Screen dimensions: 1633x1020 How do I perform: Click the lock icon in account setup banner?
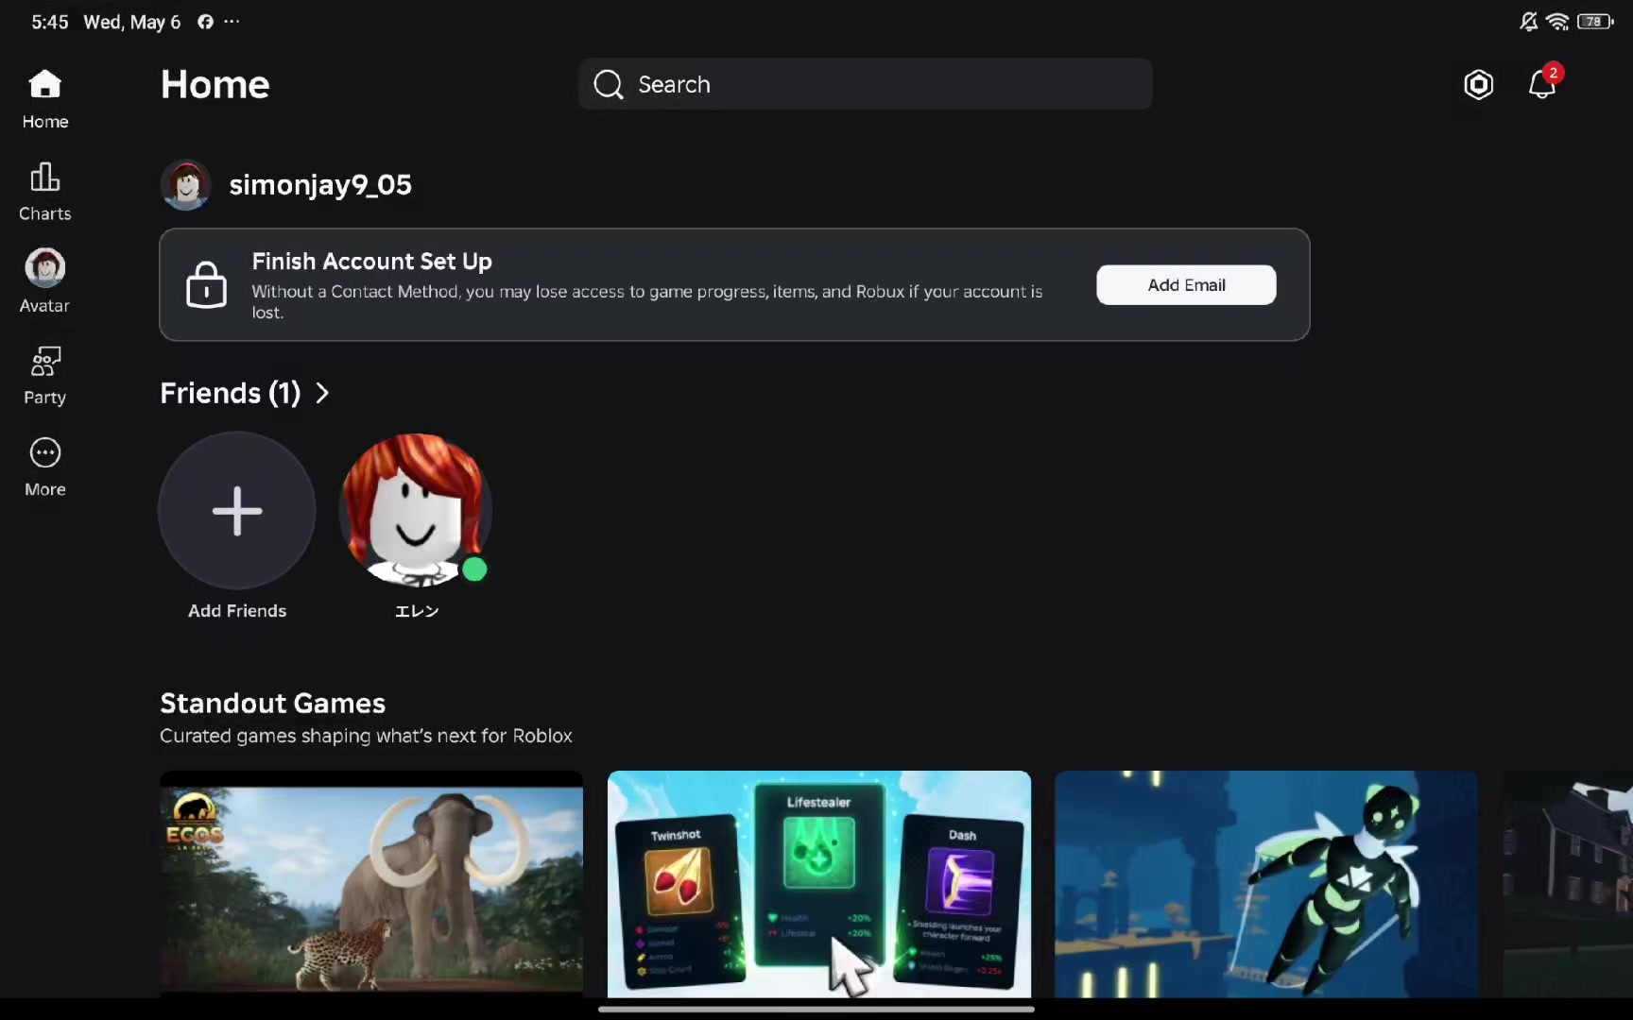point(206,284)
